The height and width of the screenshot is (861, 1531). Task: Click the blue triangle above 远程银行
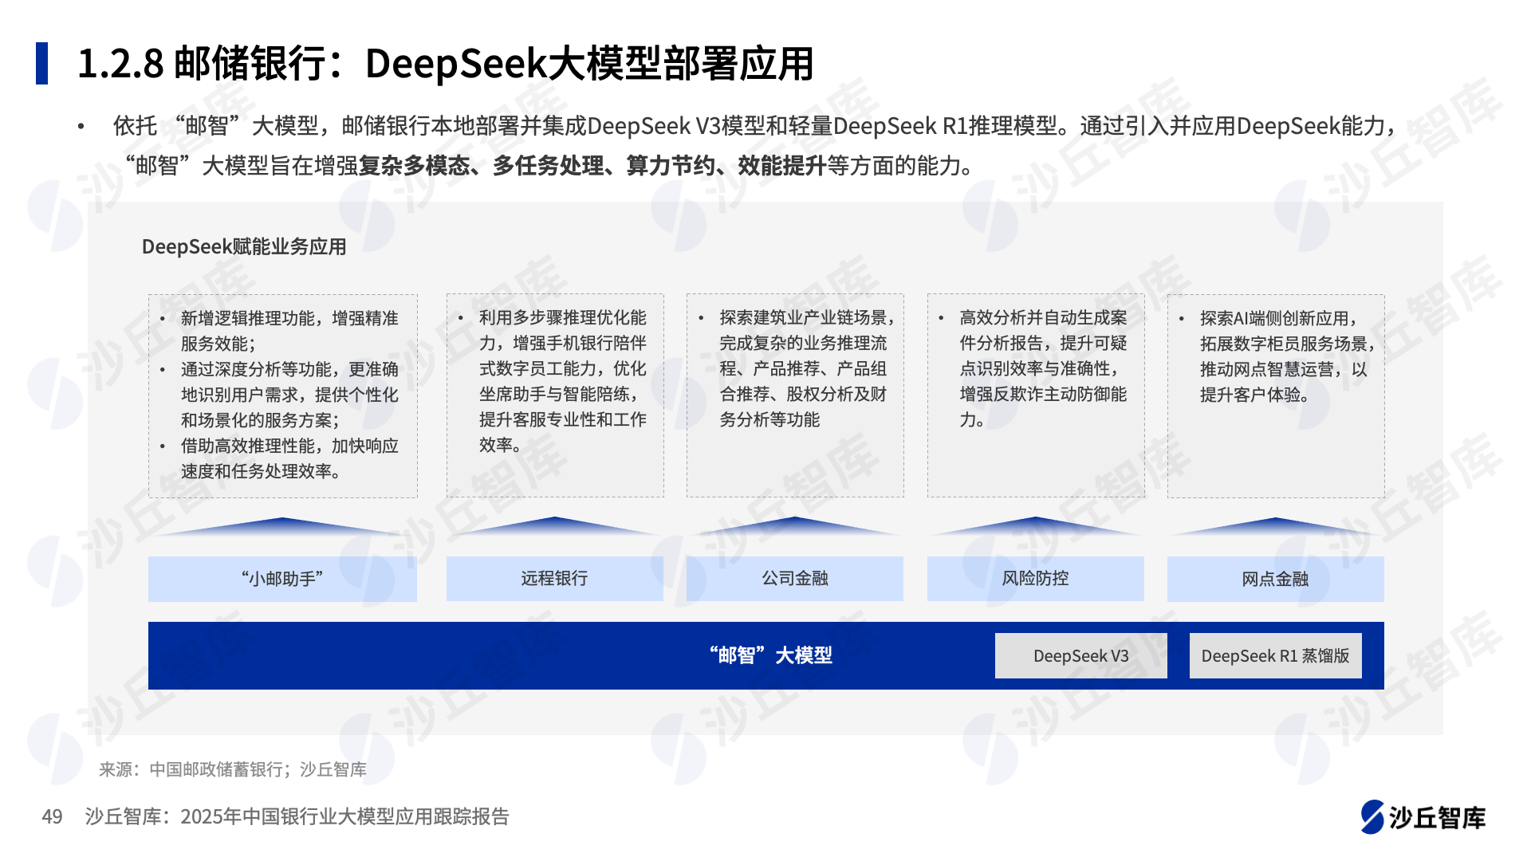[554, 525]
